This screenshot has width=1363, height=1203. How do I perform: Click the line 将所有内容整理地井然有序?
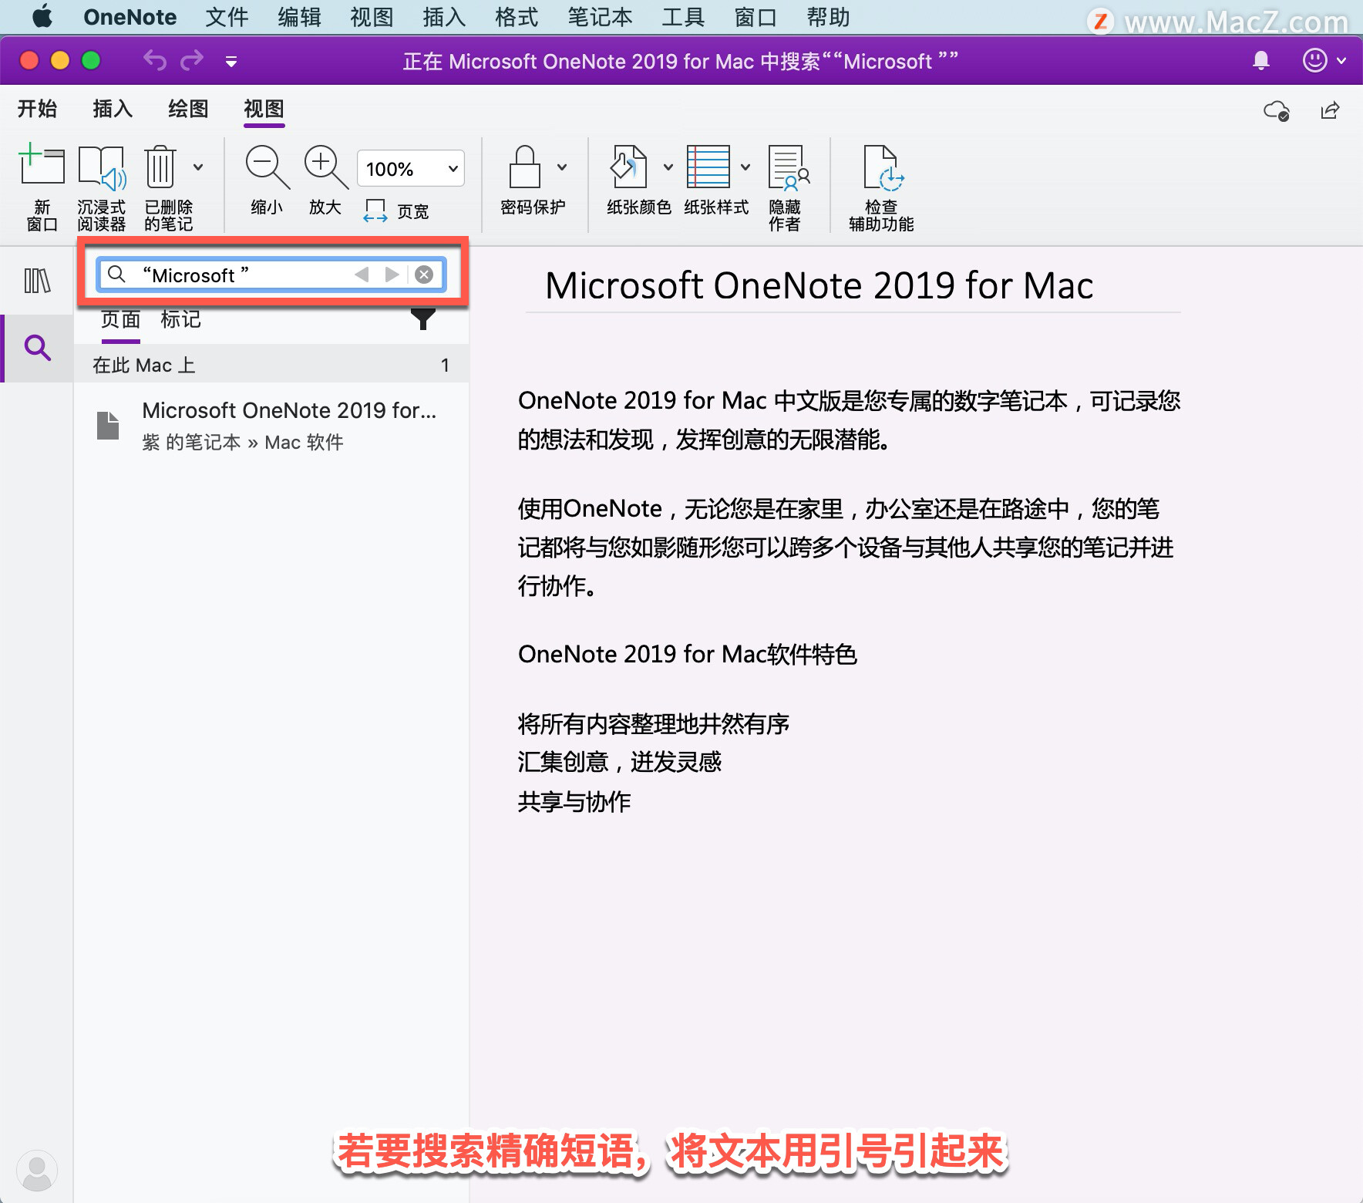click(x=653, y=723)
